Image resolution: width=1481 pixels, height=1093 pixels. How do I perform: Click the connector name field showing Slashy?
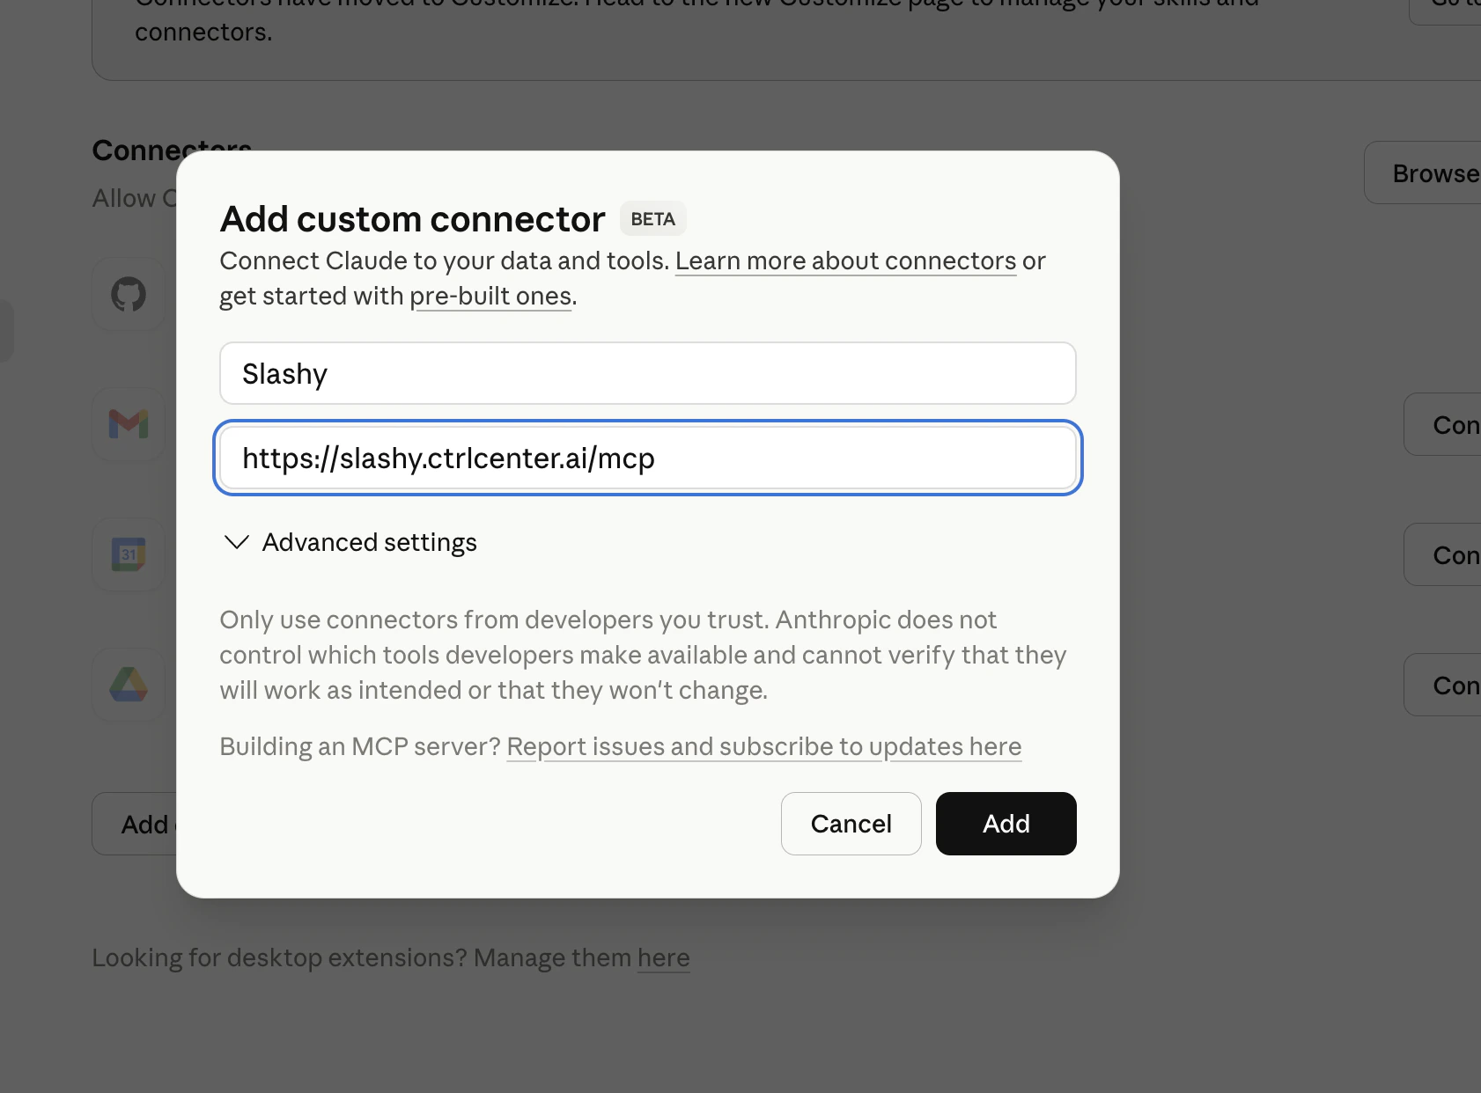click(647, 373)
